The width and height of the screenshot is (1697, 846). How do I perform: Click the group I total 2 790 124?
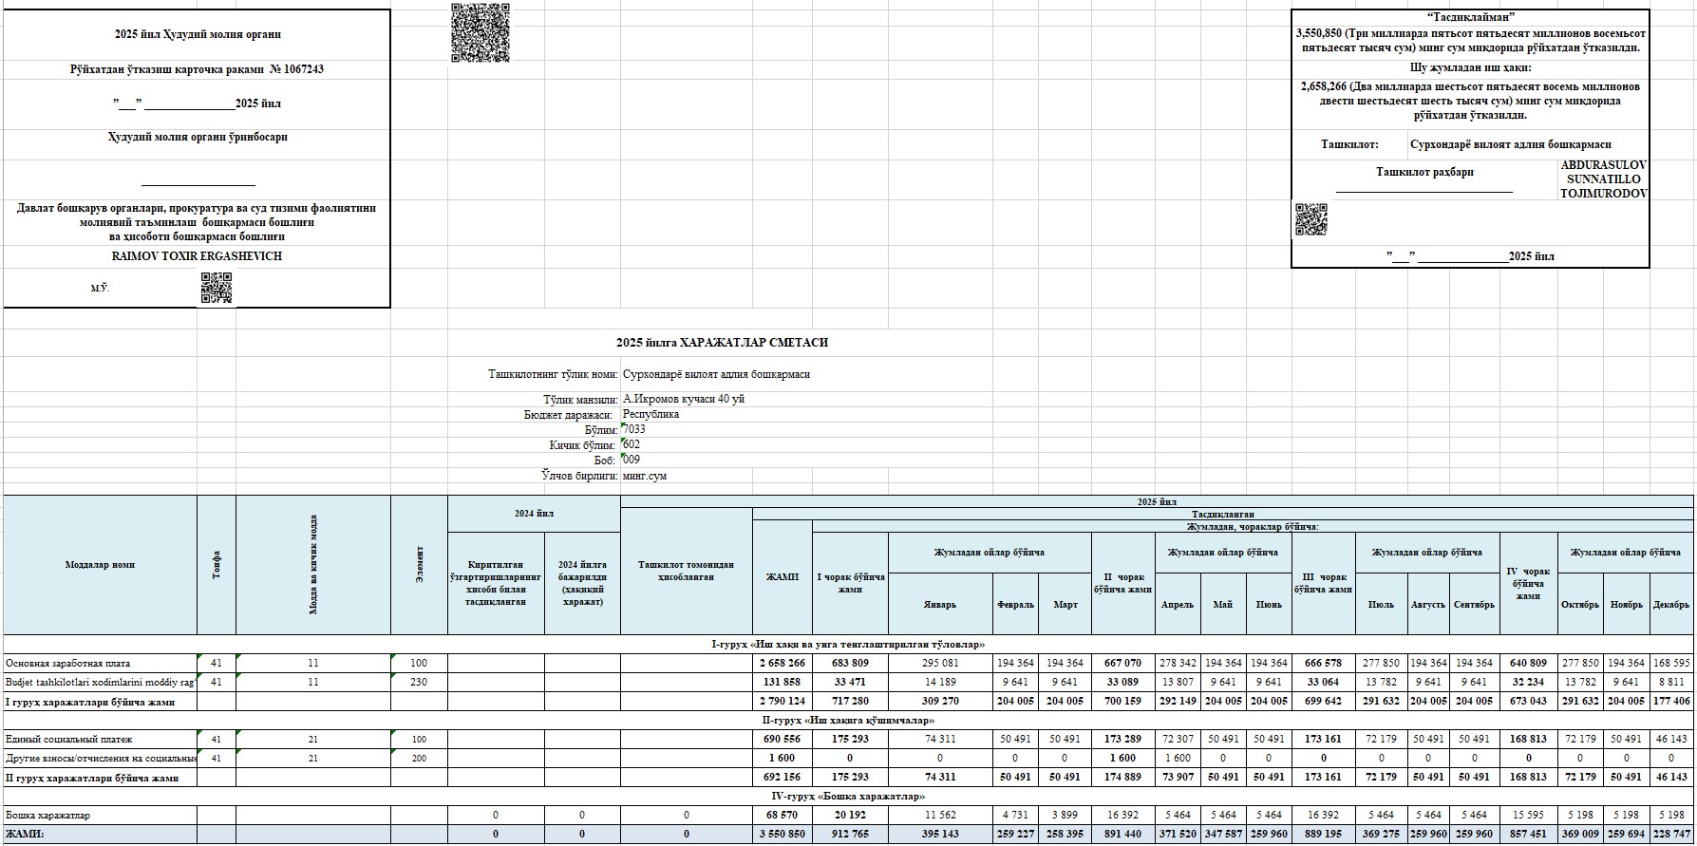tap(783, 702)
